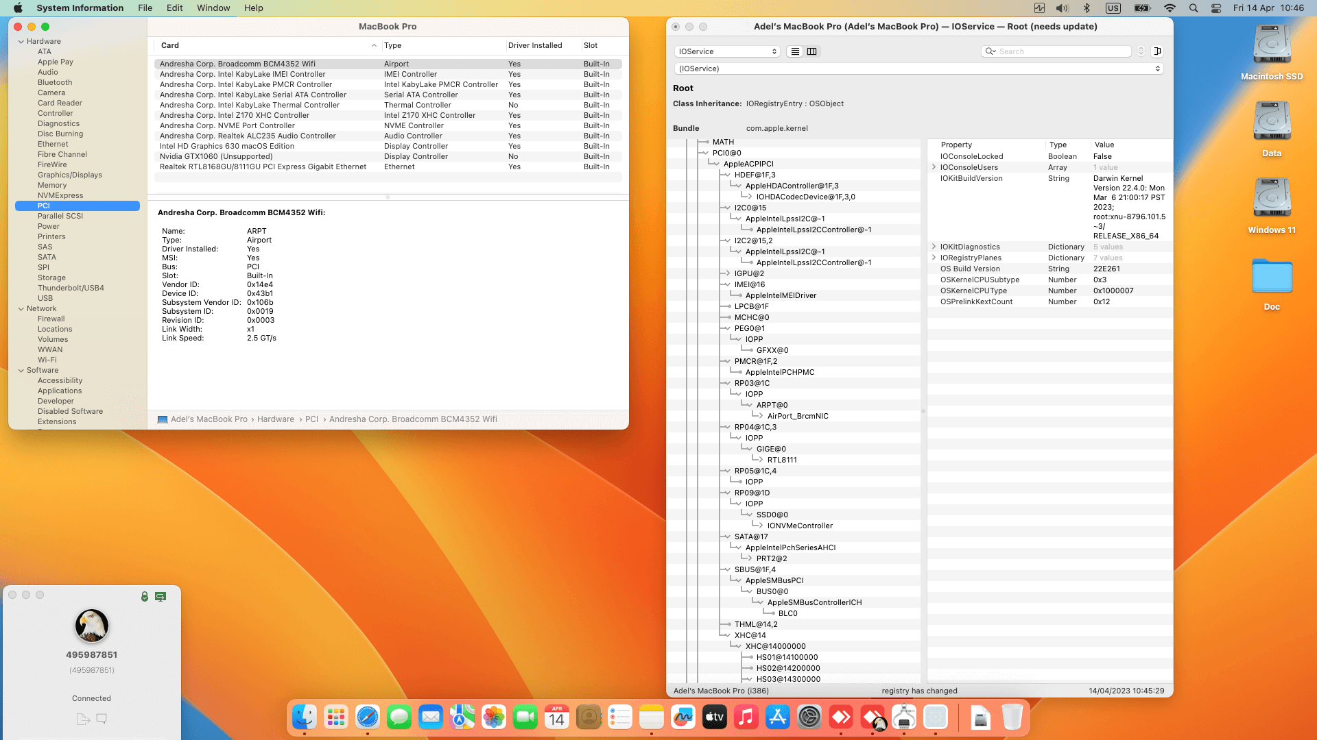Click the AnyDesk chat icon
Image resolution: width=1317 pixels, height=740 pixels.
point(102,719)
